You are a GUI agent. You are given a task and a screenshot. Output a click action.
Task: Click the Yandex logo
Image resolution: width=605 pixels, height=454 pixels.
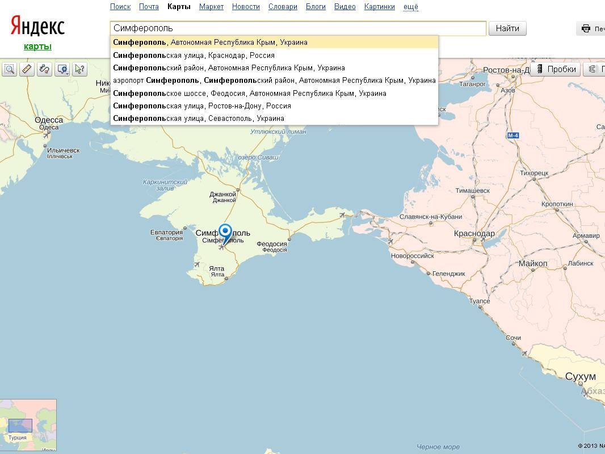[x=37, y=26]
